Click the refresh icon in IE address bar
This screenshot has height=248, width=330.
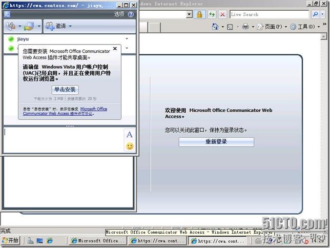(212, 14)
